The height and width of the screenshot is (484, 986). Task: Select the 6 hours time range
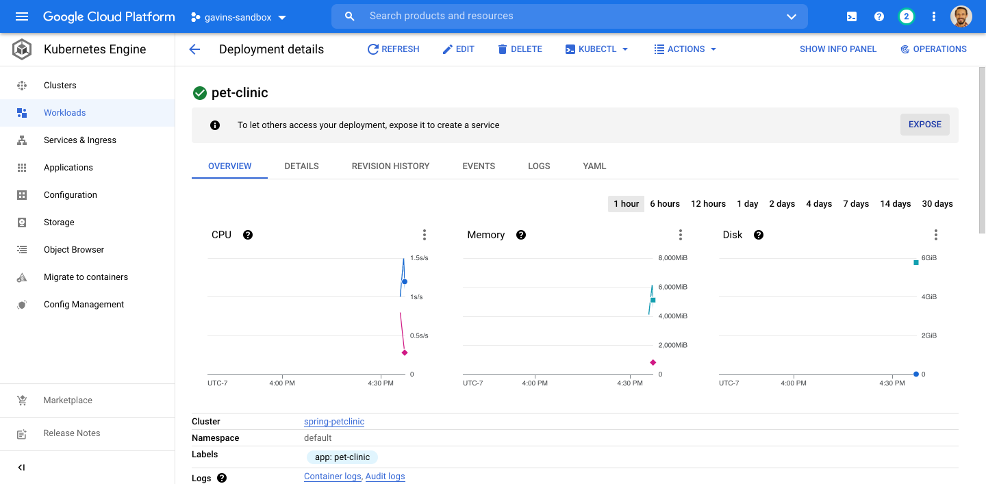[664, 204]
